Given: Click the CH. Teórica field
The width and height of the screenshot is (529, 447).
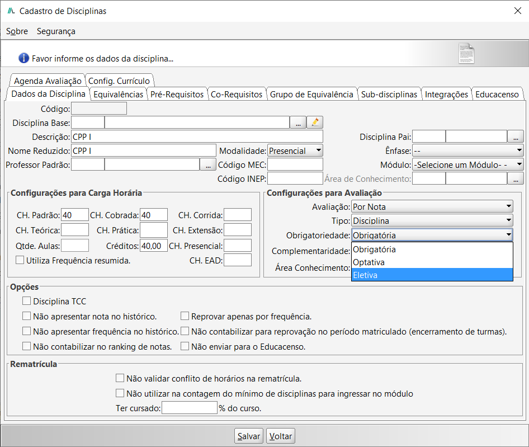Looking at the screenshot, I should point(75,230).
